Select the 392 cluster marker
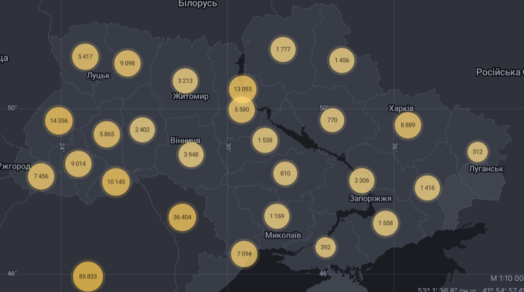 pos(326,247)
